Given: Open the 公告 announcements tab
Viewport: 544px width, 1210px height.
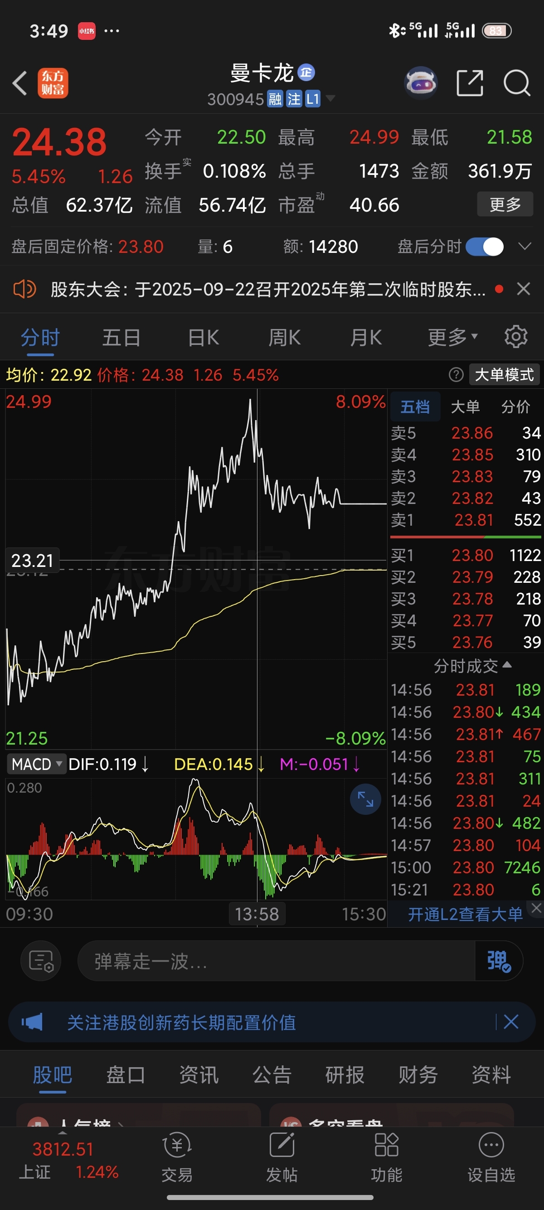Looking at the screenshot, I should (272, 1074).
